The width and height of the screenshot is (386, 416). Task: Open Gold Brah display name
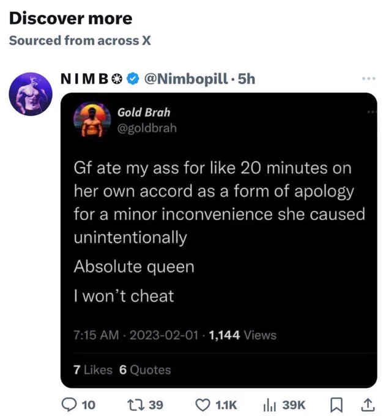[x=144, y=112]
